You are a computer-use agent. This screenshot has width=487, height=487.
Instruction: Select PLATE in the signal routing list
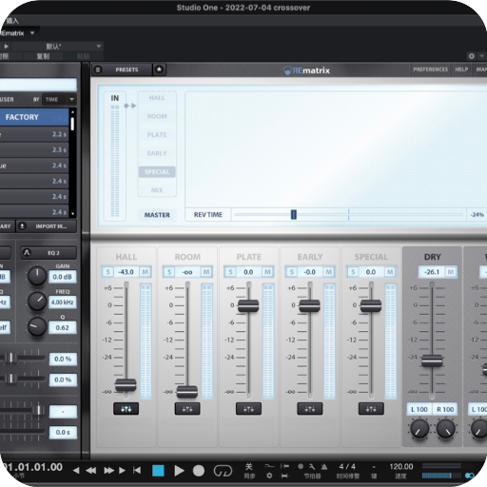click(x=157, y=135)
